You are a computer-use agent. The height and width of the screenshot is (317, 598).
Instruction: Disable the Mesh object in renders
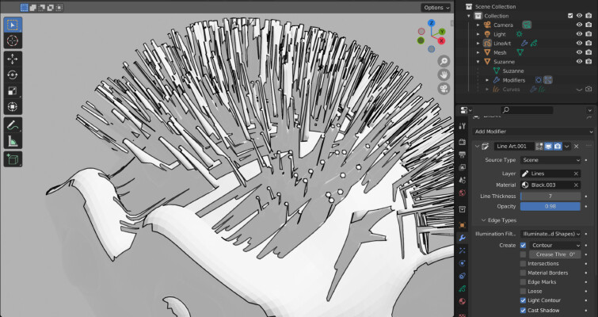coord(588,52)
